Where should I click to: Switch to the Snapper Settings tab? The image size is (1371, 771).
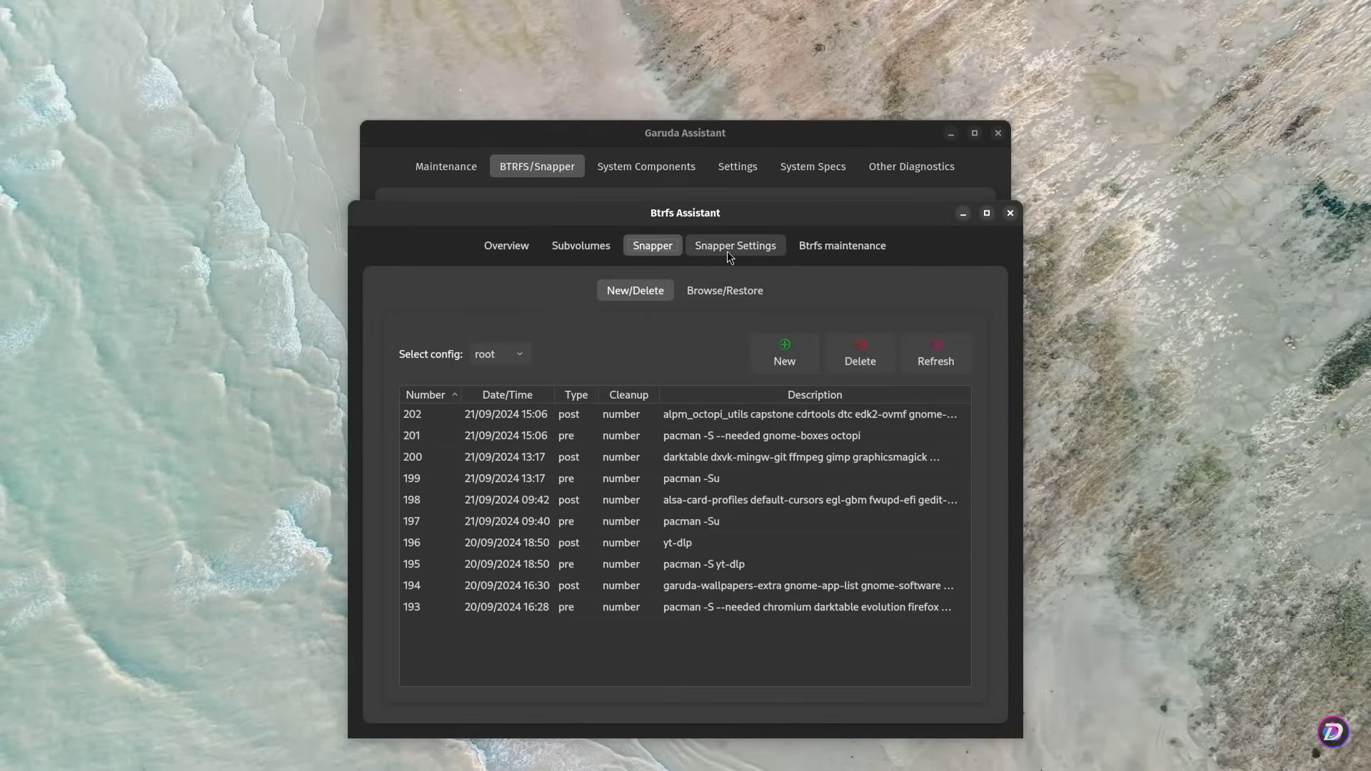coord(735,245)
